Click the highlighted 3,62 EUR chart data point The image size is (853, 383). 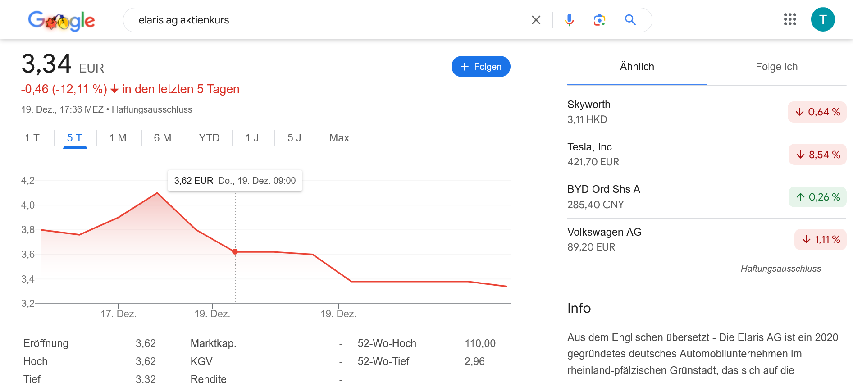(235, 252)
